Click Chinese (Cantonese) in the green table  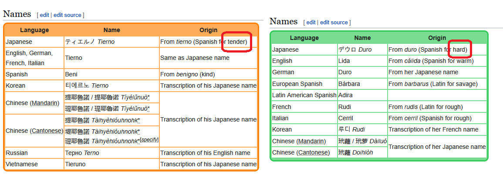[304, 152]
